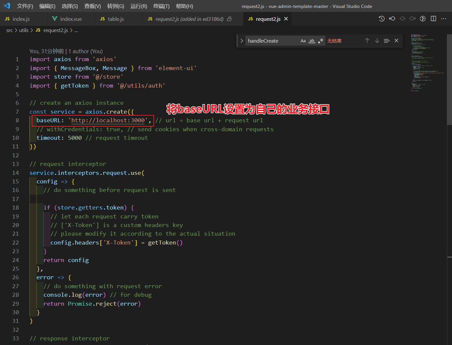Click 'service.interceptors.request.use(' on line 14
This screenshot has width=452, height=345.
click(x=87, y=173)
